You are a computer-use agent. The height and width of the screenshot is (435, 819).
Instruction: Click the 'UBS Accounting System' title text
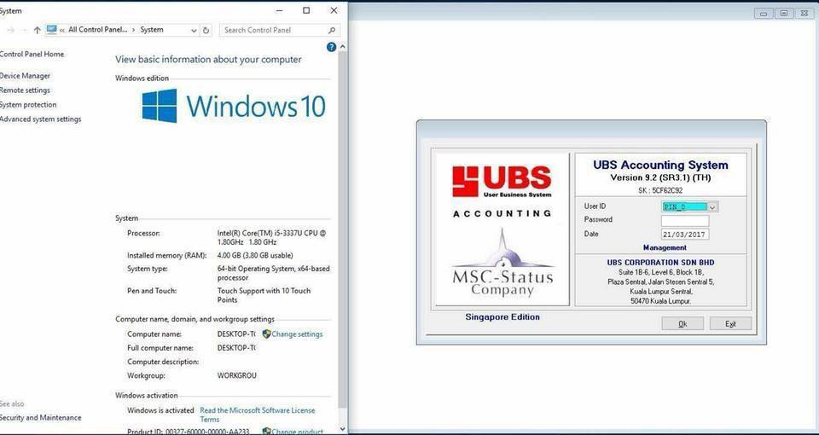click(x=660, y=165)
